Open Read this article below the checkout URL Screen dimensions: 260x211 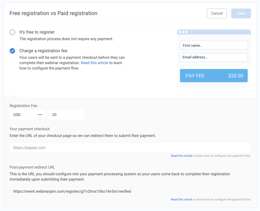(x=181, y=156)
